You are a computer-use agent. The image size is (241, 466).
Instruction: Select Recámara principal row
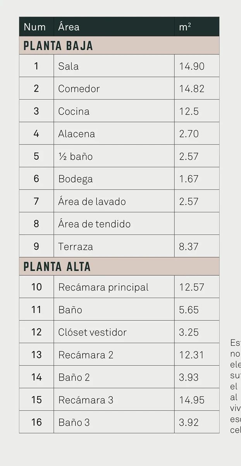point(119,287)
